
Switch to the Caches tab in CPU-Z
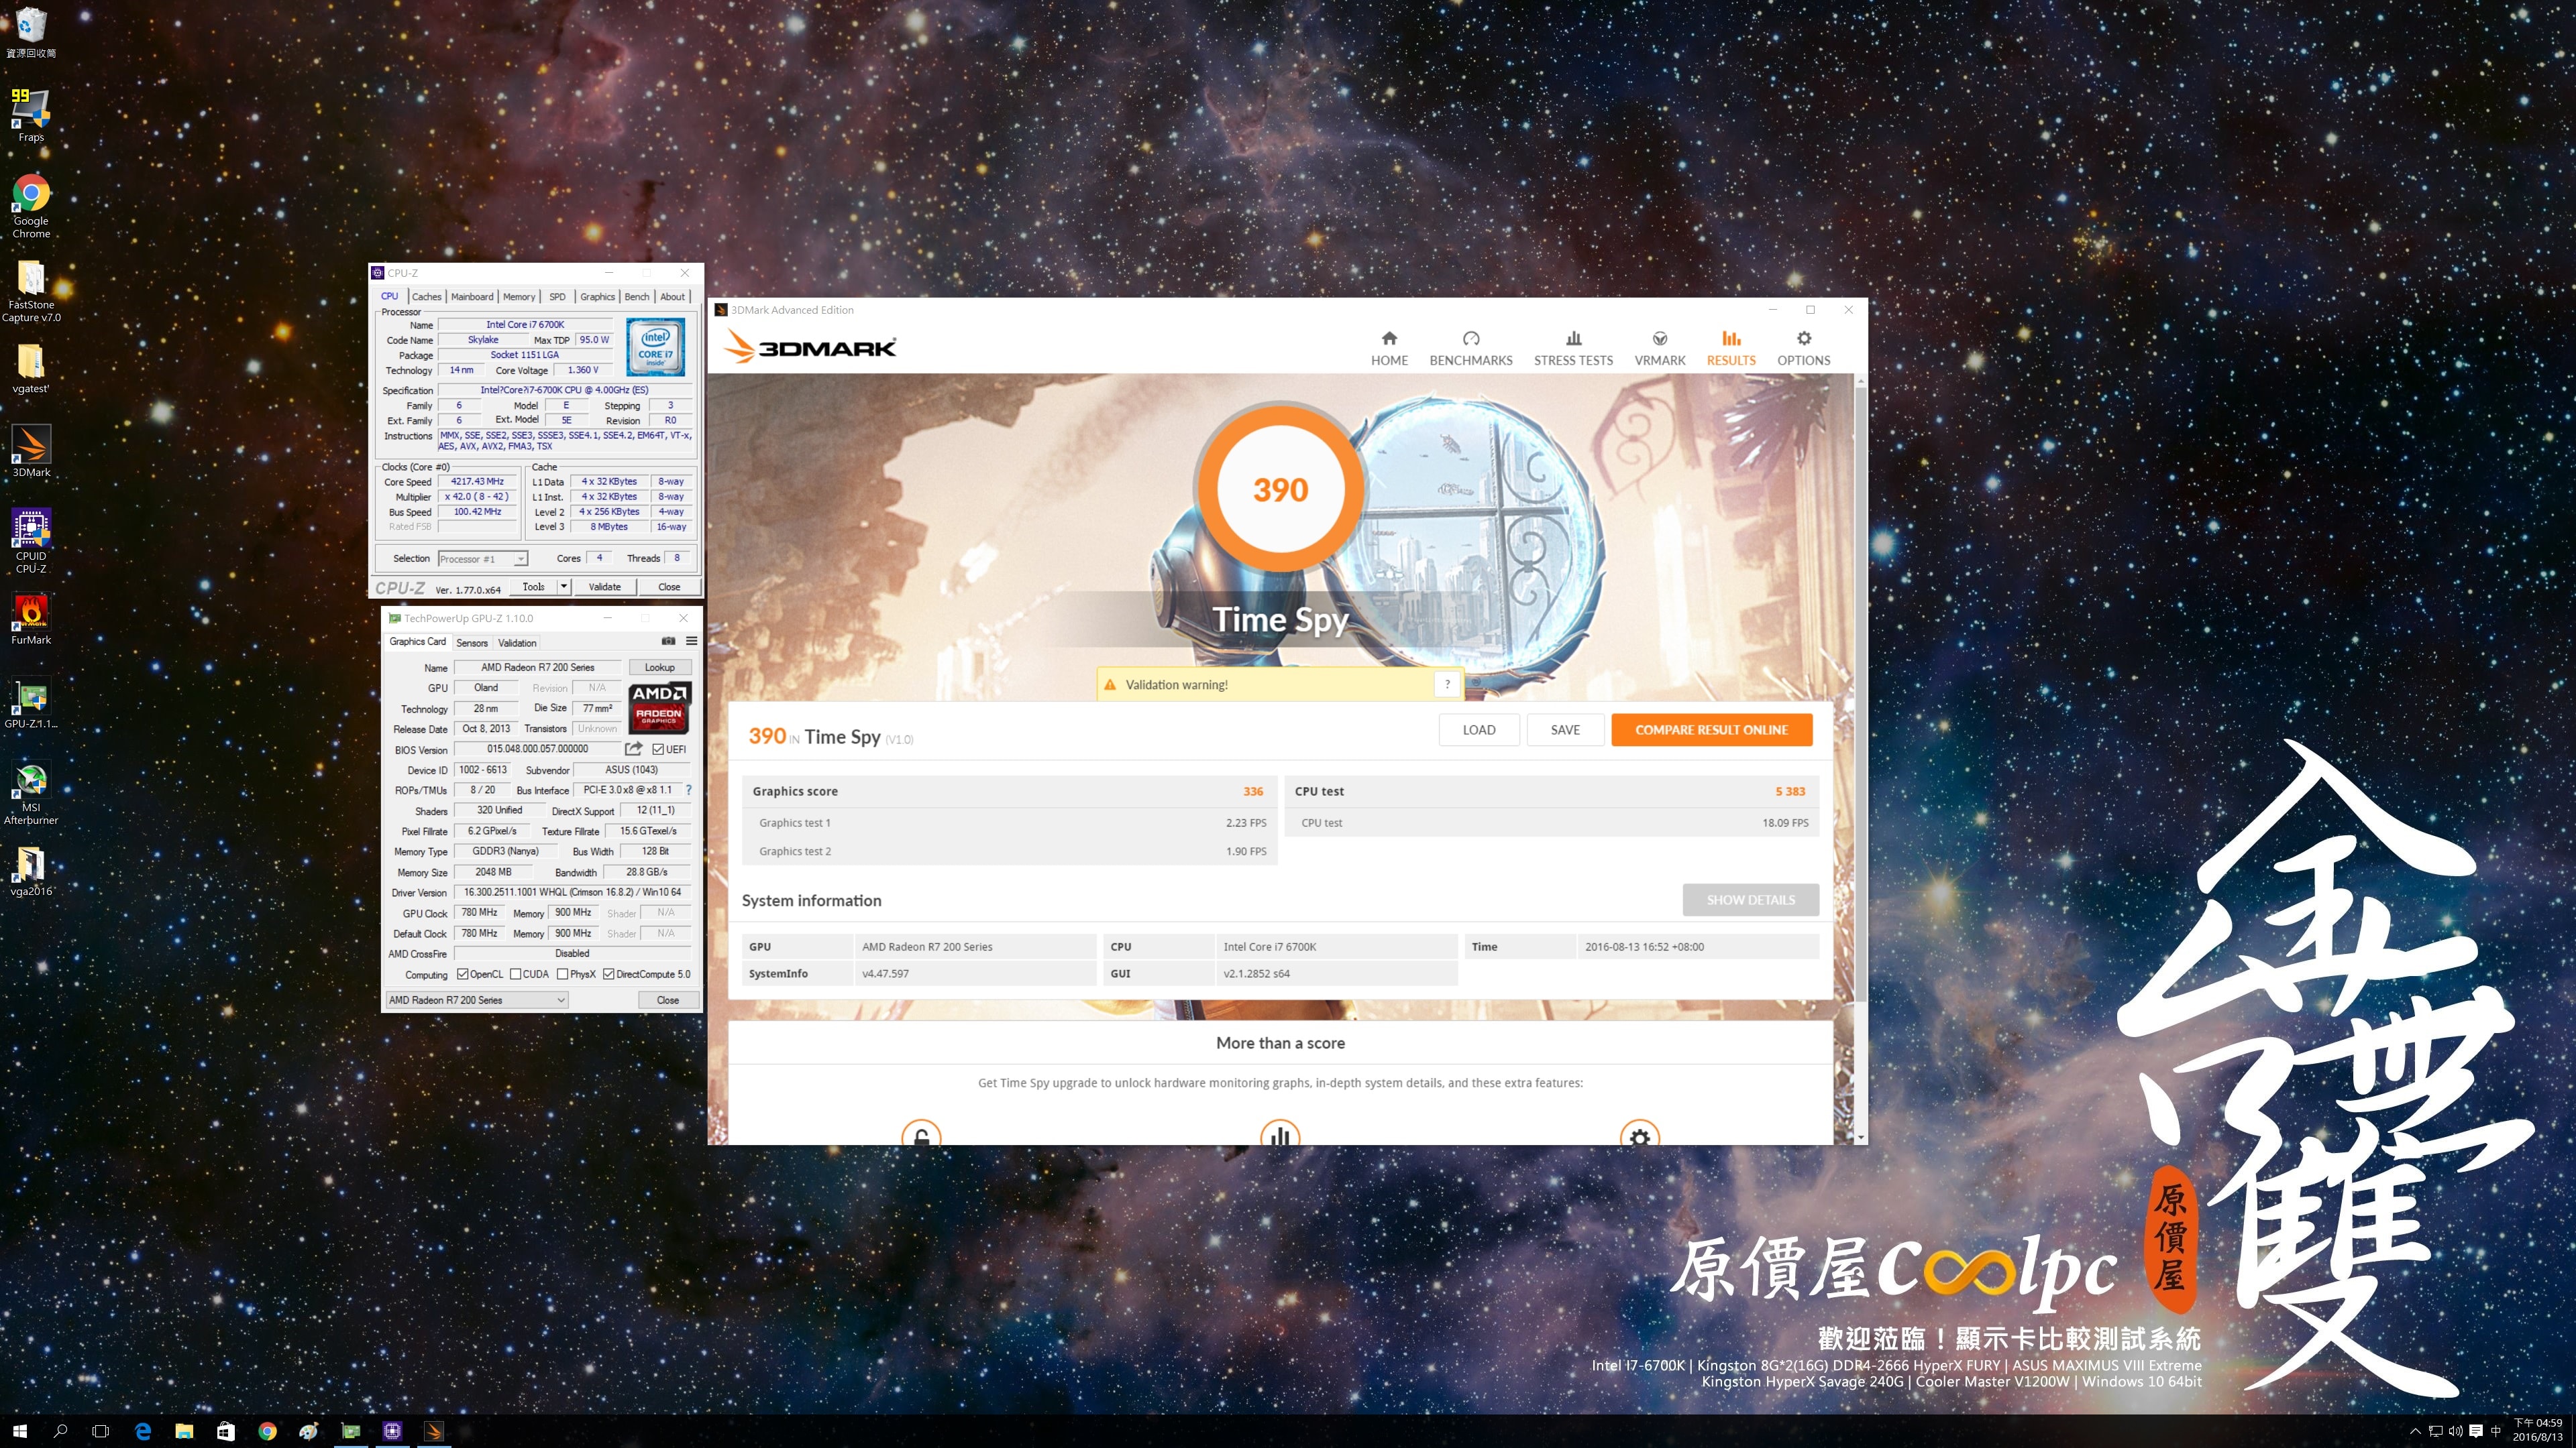(426, 296)
